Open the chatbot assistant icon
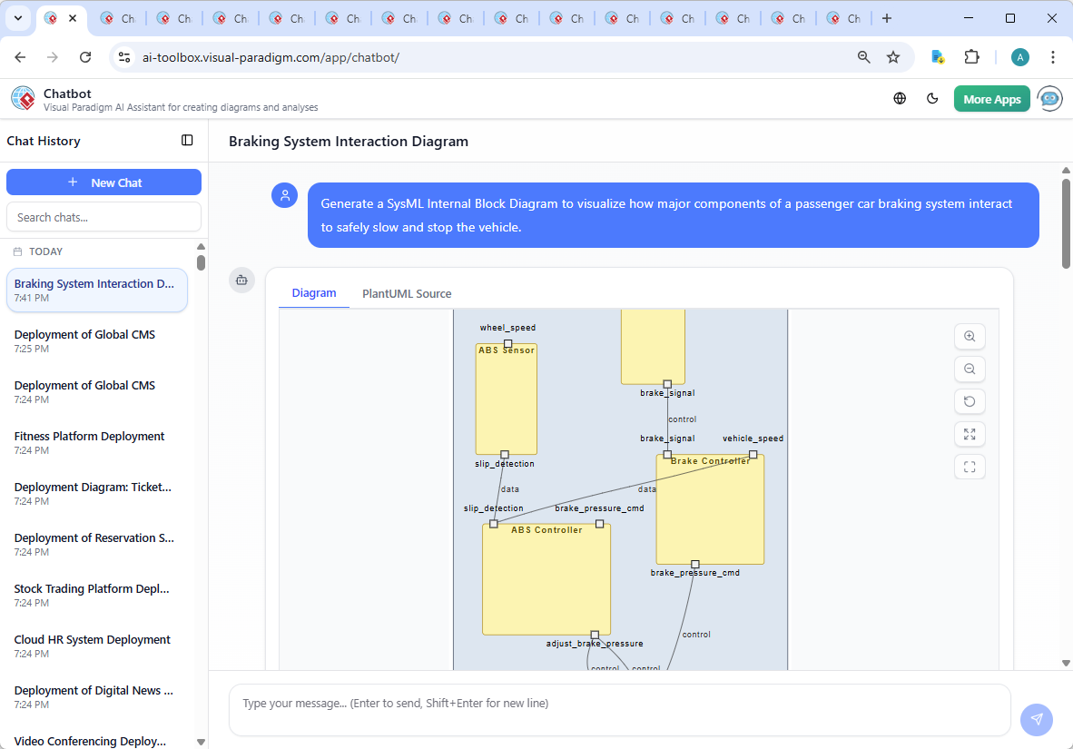 click(x=1049, y=98)
